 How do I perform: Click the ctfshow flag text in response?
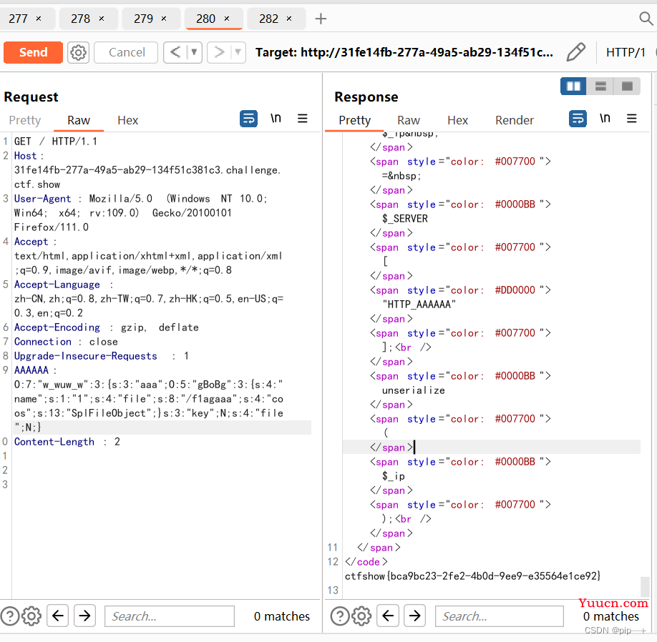472,576
